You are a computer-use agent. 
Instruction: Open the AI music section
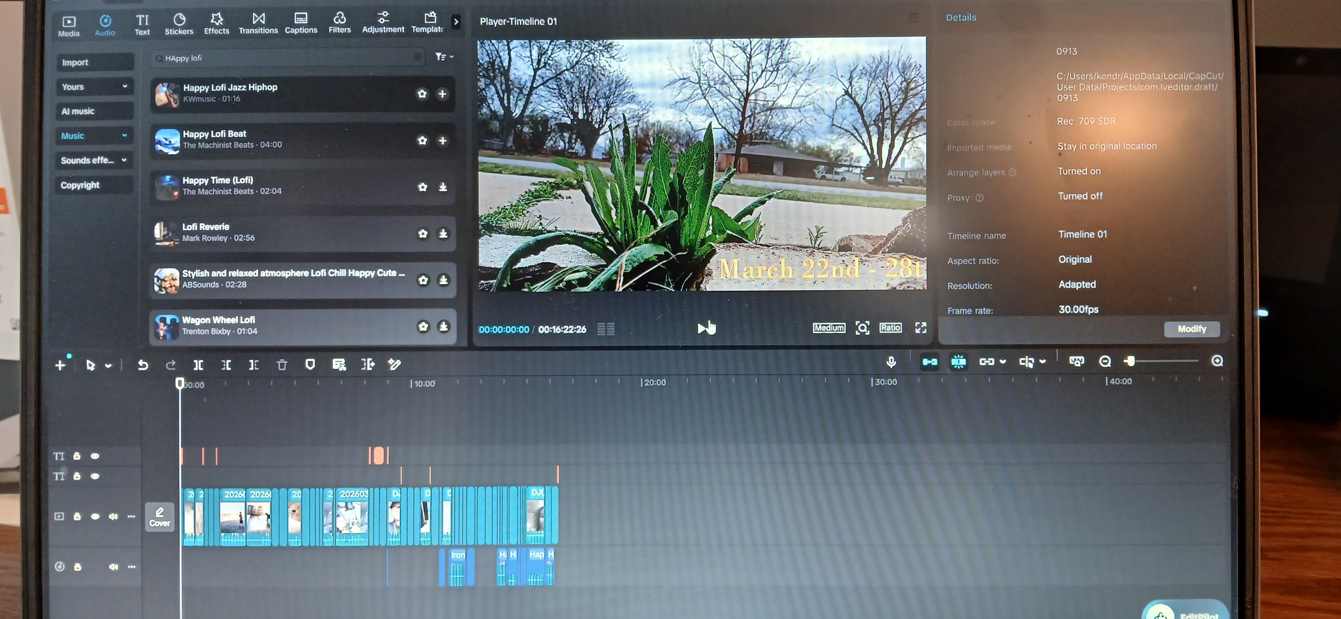tap(94, 111)
